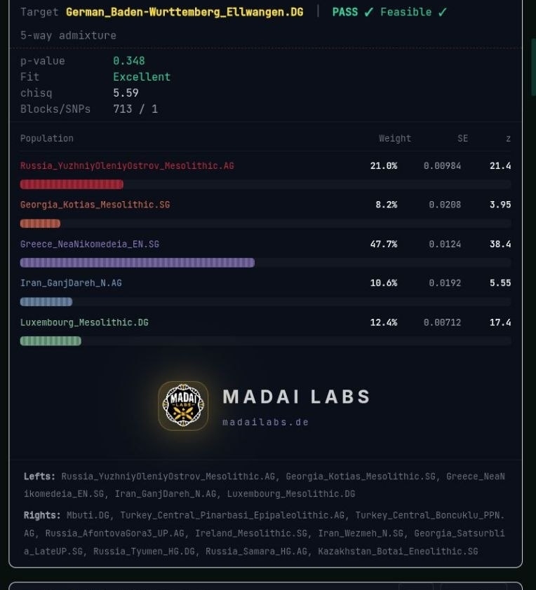The image size is (536, 590).
Task: Select the Iran_GanjDareh_N.AG population name
Action: coord(71,283)
